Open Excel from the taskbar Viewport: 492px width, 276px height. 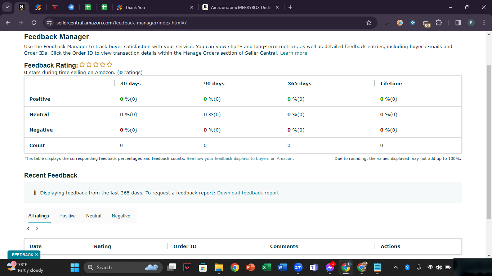pyautogui.click(x=267, y=267)
